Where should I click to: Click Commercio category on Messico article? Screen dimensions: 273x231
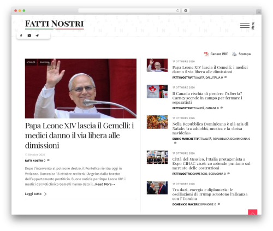(199, 174)
